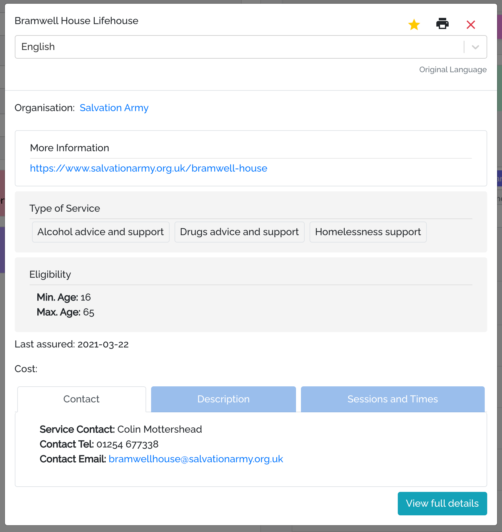Select the Alcohol advice and support tag
502x532 pixels.
pos(101,232)
